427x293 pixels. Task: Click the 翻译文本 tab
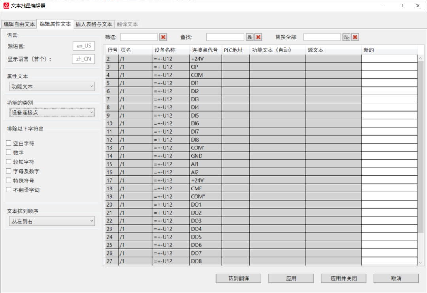pos(127,24)
